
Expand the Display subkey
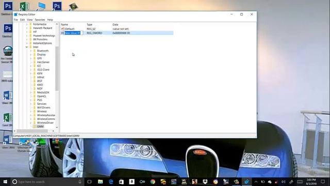31,55
